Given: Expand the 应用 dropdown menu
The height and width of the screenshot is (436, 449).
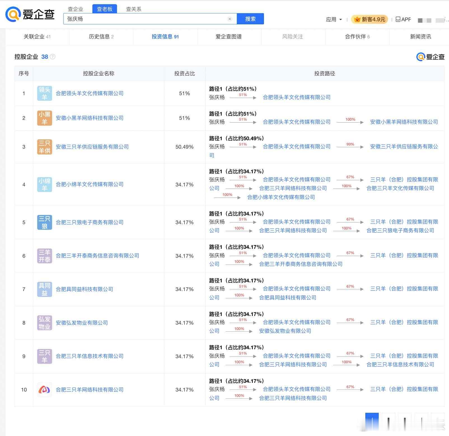Looking at the screenshot, I should point(334,20).
